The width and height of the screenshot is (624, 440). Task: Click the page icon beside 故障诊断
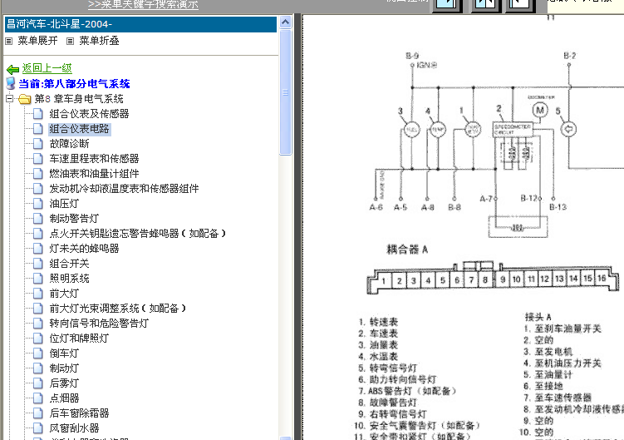pyautogui.click(x=38, y=144)
